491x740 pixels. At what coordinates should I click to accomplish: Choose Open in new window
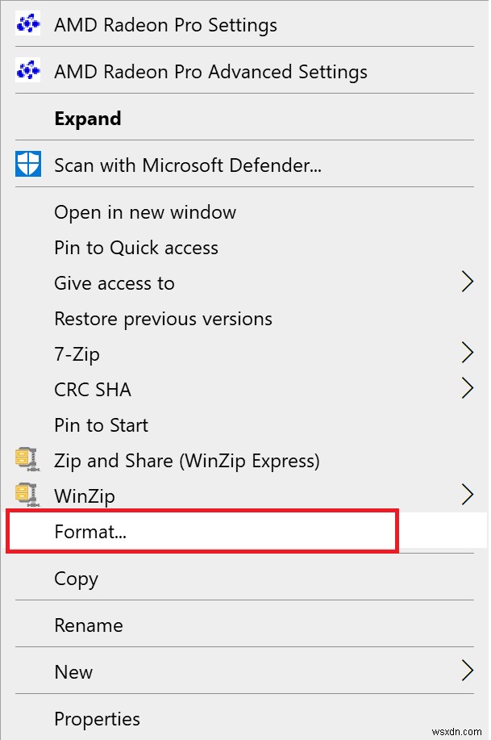pyautogui.click(x=144, y=211)
